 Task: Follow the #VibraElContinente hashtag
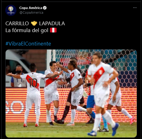[28, 44]
